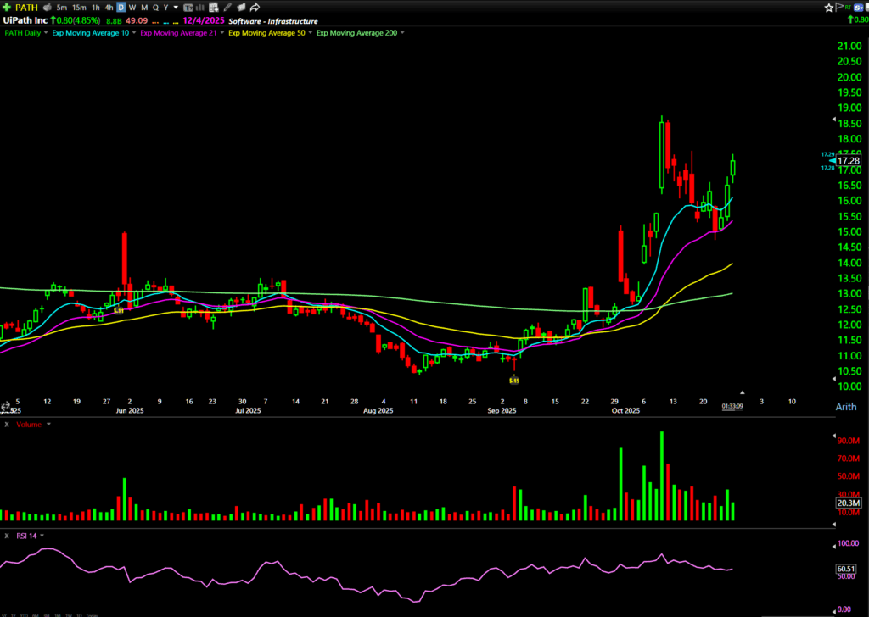Open the RSI 14 indicator dropdown

(42, 536)
